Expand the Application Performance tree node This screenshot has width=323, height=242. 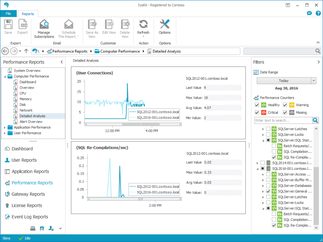coord(5,127)
